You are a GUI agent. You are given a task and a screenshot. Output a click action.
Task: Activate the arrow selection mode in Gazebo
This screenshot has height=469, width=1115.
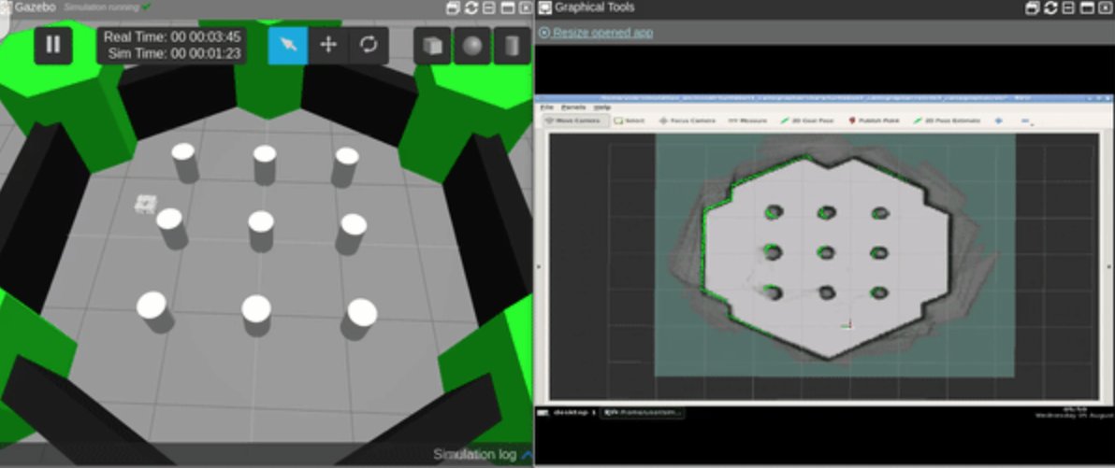click(x=288, y=45)
